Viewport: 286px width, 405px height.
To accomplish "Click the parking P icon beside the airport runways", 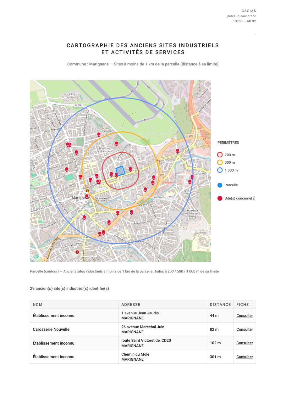I will (175, 102).
